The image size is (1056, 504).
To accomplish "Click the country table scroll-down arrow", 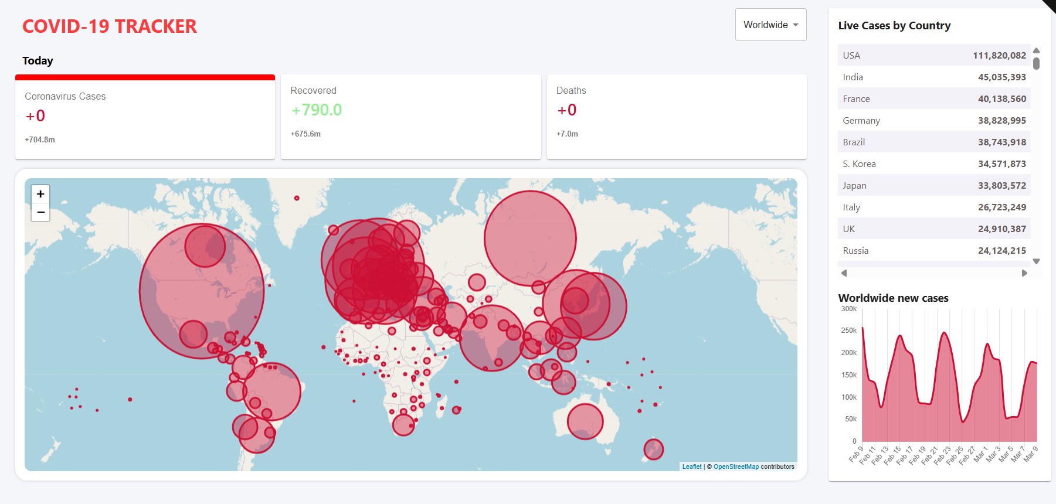I will click(x=1036, y=261).
